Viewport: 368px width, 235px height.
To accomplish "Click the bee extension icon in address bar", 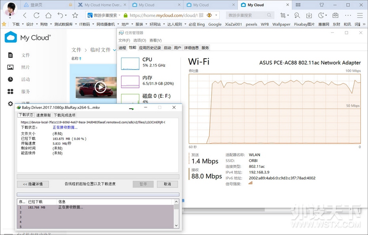I will click(209, 15).
